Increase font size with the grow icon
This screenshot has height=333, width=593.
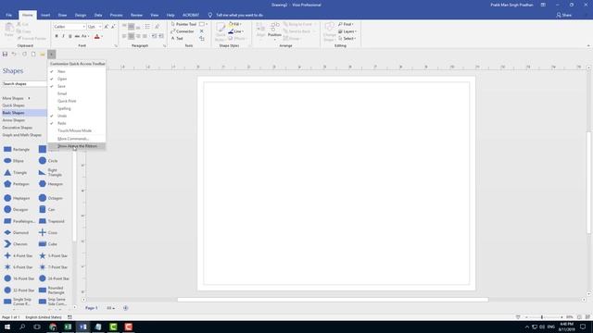coord(107,27)
